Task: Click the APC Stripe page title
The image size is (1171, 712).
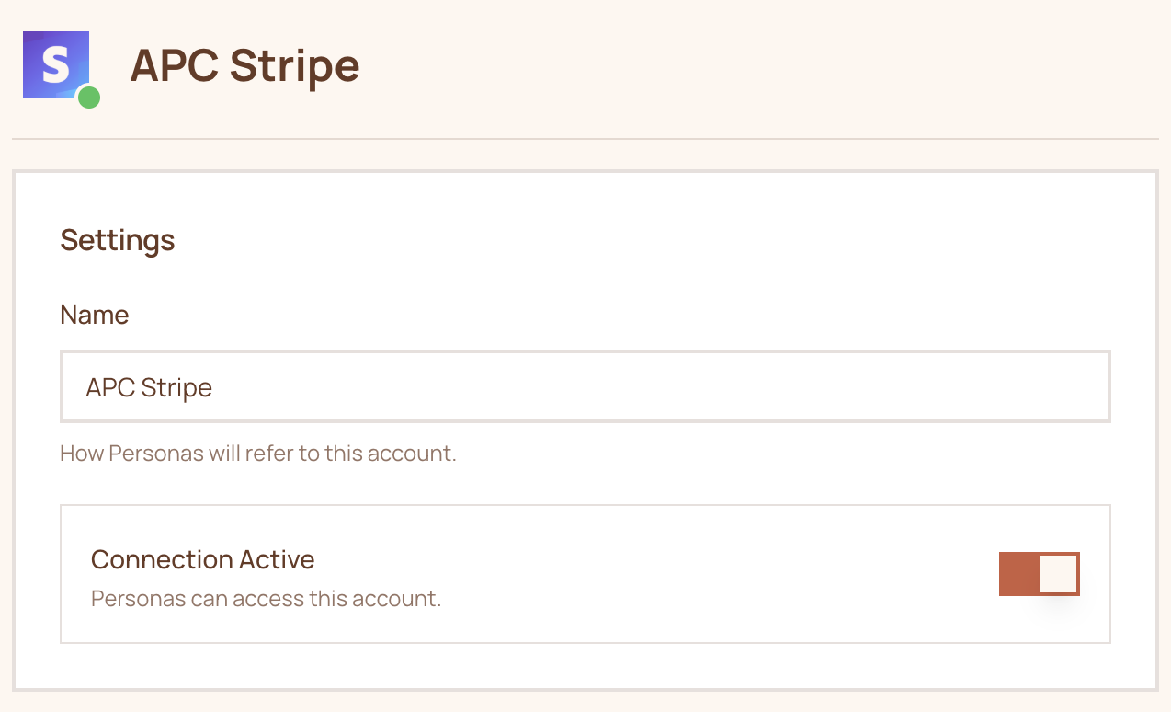Action: (x=245, y=66)
